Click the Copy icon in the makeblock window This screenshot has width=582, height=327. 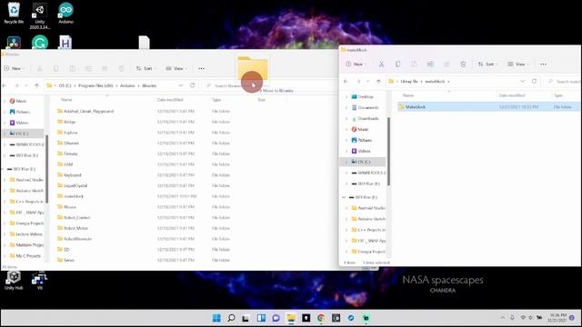pos(397,64)
